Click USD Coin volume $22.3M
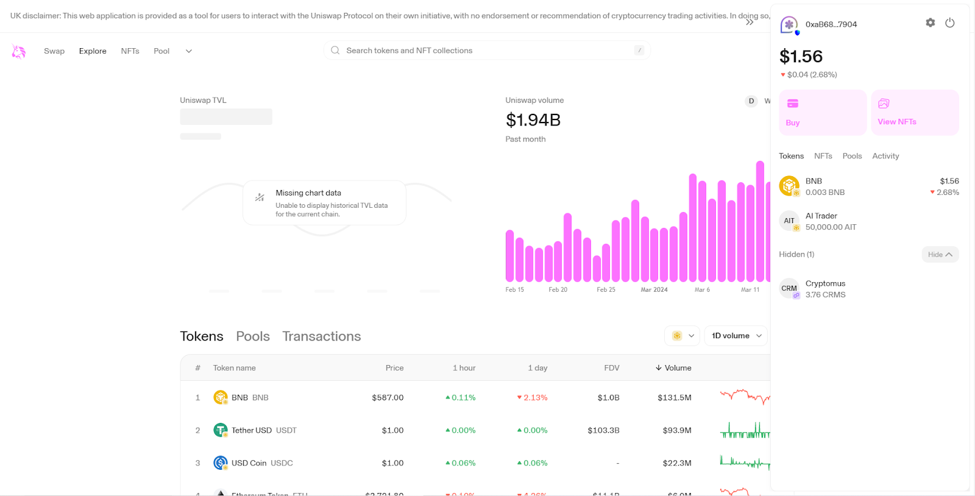The height and width of the screenshot is (496, 975). pyautogui.click(x=677, y=463)
